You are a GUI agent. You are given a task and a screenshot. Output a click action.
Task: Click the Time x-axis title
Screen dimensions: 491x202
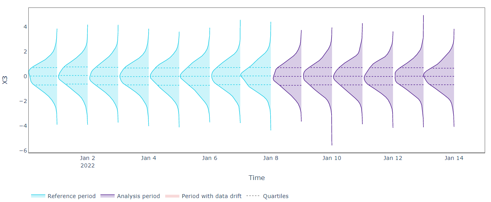(x=257, y=178)
